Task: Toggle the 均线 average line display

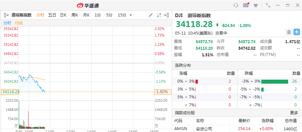Action: point(19,23)
